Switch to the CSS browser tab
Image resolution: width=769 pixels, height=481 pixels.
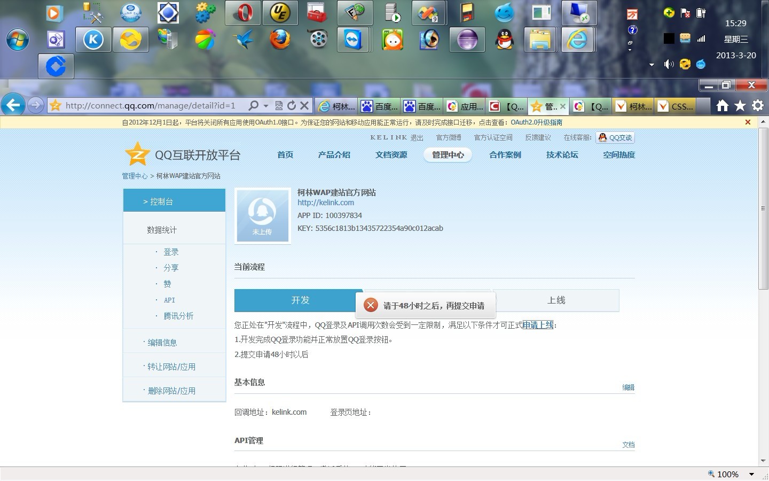click(677, 106)
